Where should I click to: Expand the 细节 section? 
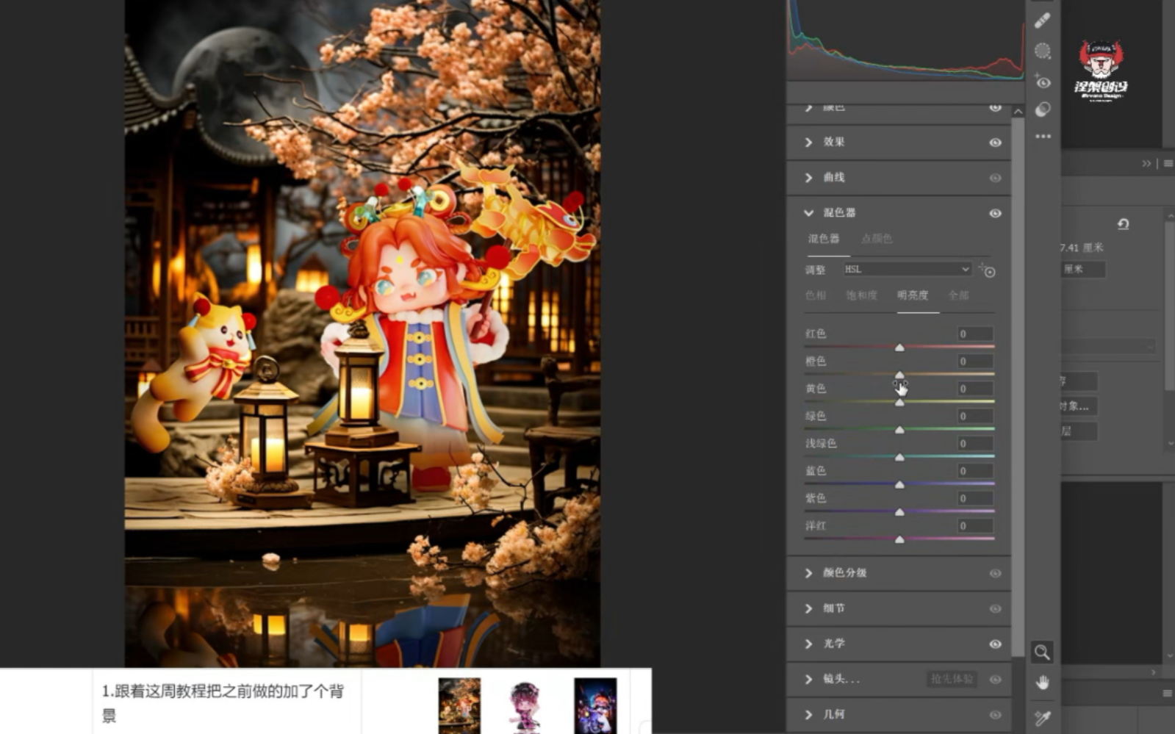click(x=809, y=608)
